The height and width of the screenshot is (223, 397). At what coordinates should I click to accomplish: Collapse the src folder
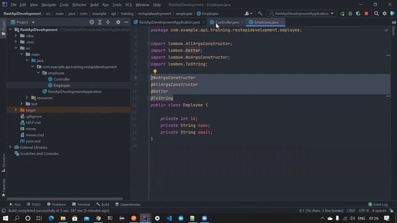pyautogui.click(x=16, y=48)
